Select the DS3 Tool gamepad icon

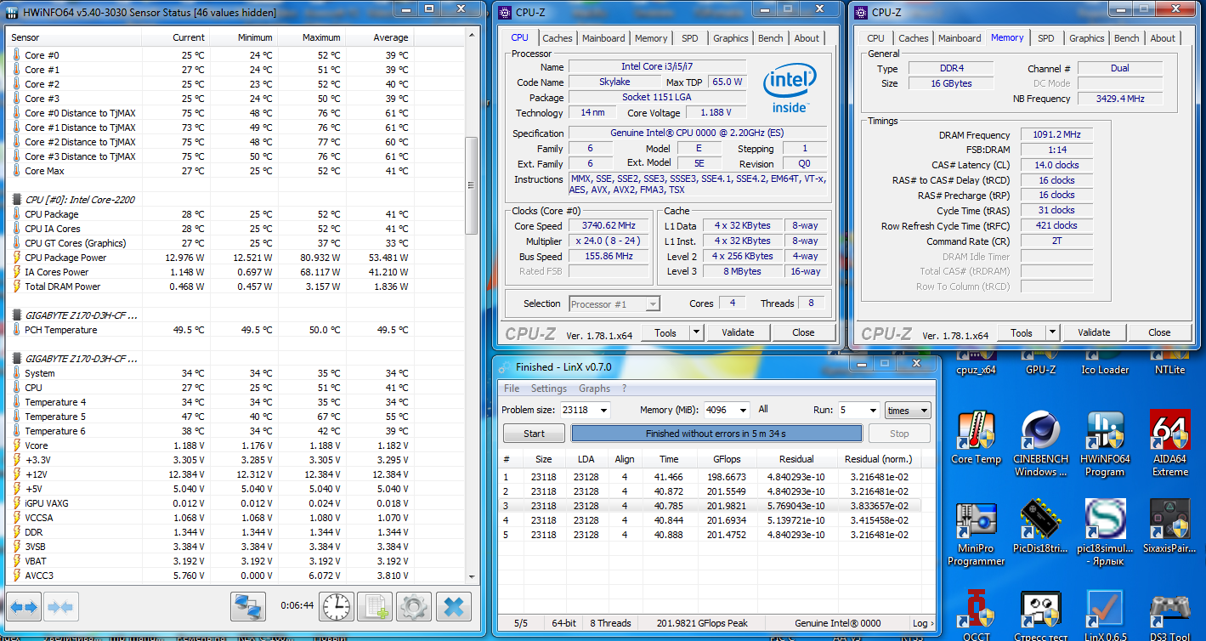click(x=1170, y=616)
